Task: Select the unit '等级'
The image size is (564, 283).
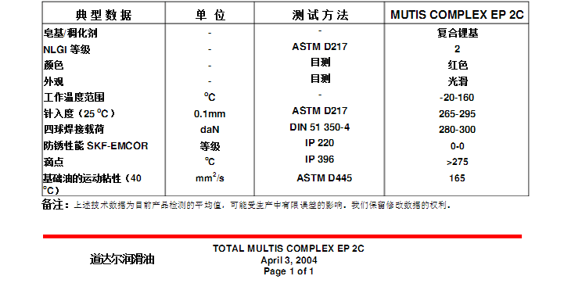Action: point(210,146)
